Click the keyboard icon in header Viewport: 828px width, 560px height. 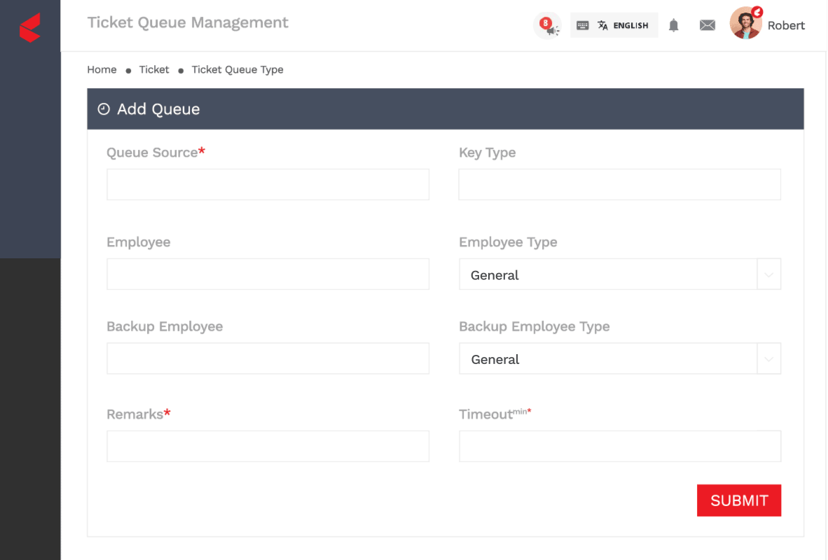582,25
